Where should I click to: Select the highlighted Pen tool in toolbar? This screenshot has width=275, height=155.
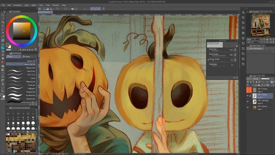(x=3, y=40)
